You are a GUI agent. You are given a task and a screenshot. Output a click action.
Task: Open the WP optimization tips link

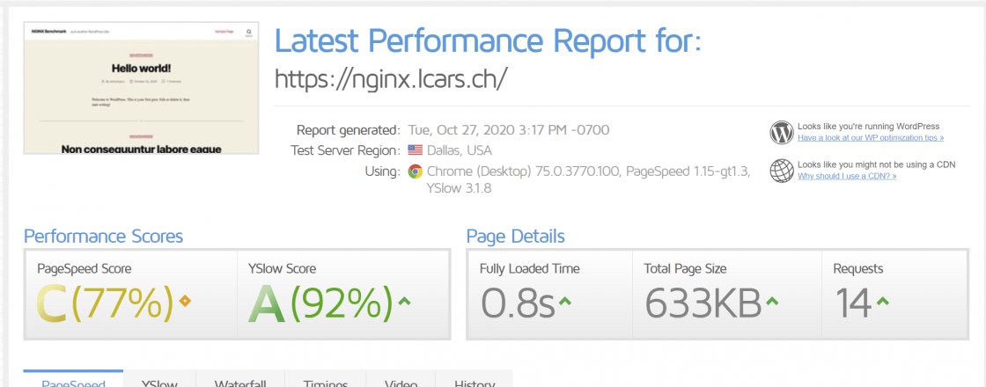tap(871, 138)
